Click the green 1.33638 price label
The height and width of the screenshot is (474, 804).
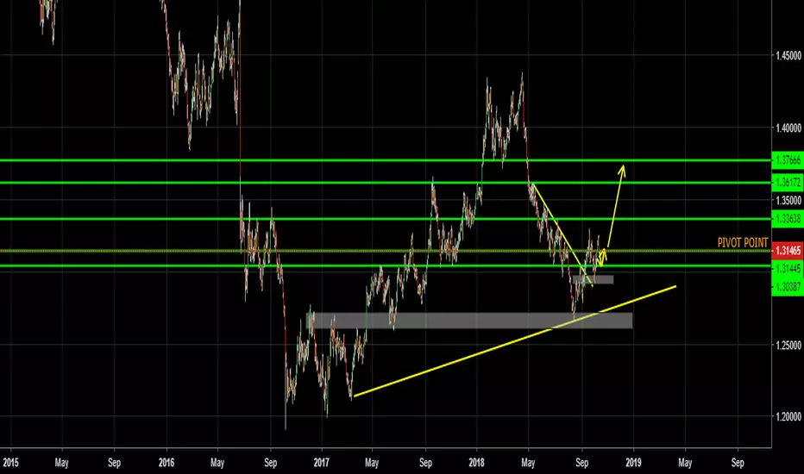point(787,219)
